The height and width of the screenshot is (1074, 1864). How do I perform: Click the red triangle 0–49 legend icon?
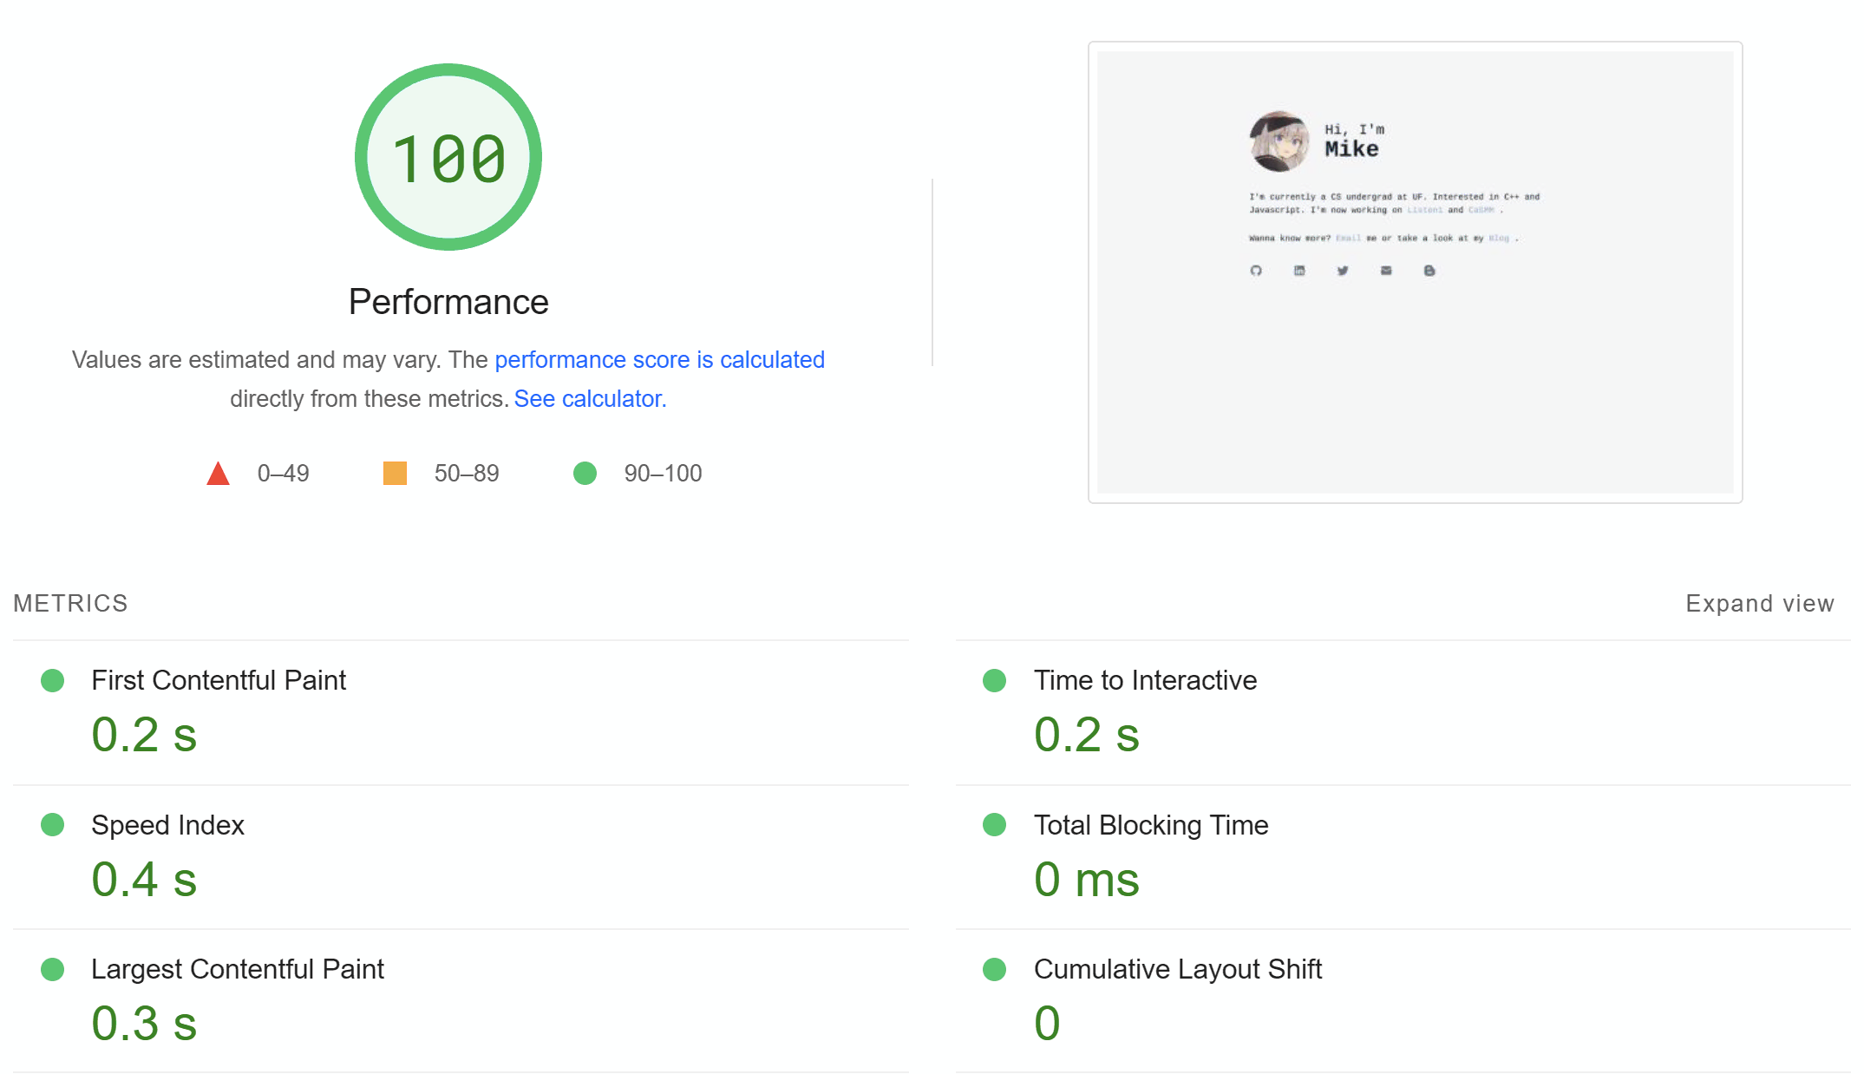(218, 474)
